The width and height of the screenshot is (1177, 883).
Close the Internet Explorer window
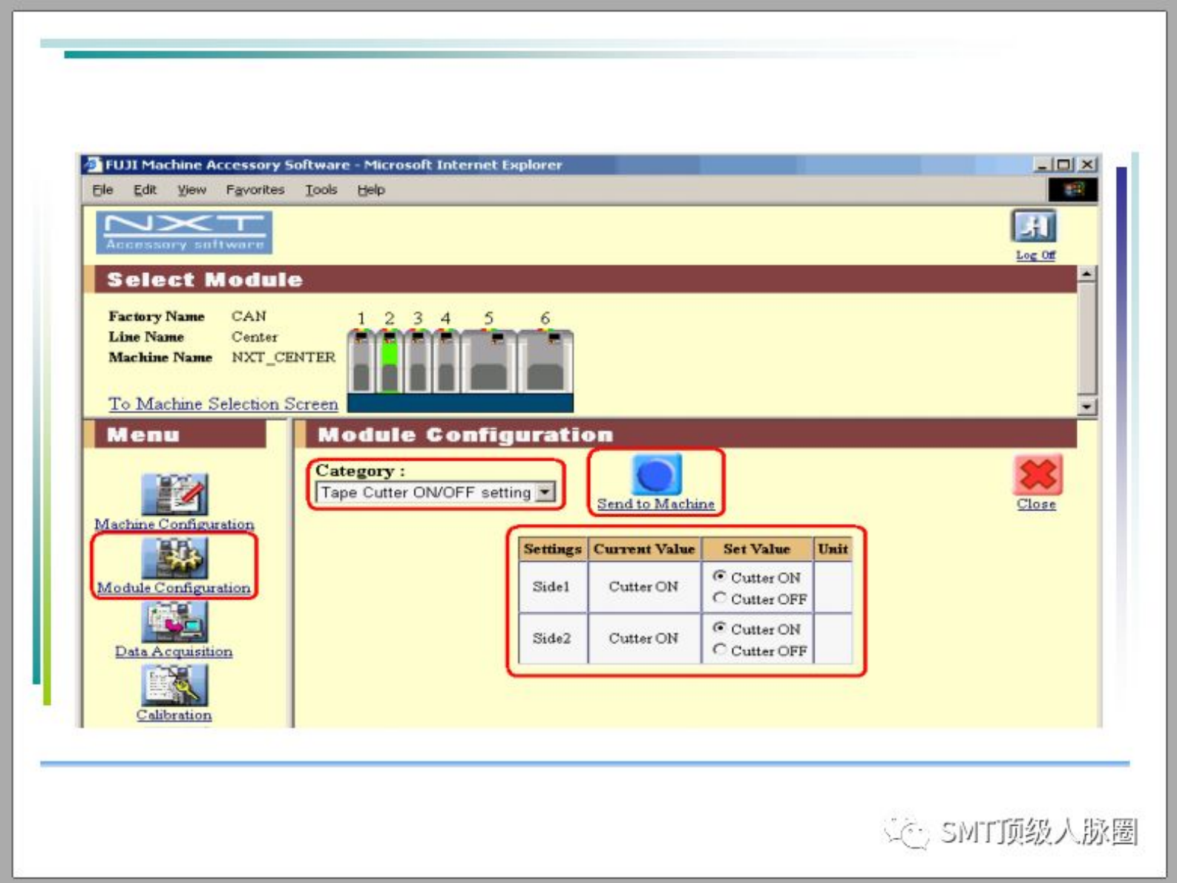pos(1087,164)
